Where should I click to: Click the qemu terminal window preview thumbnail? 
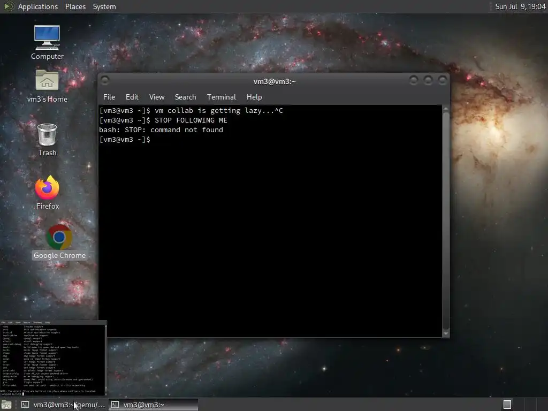53,358
